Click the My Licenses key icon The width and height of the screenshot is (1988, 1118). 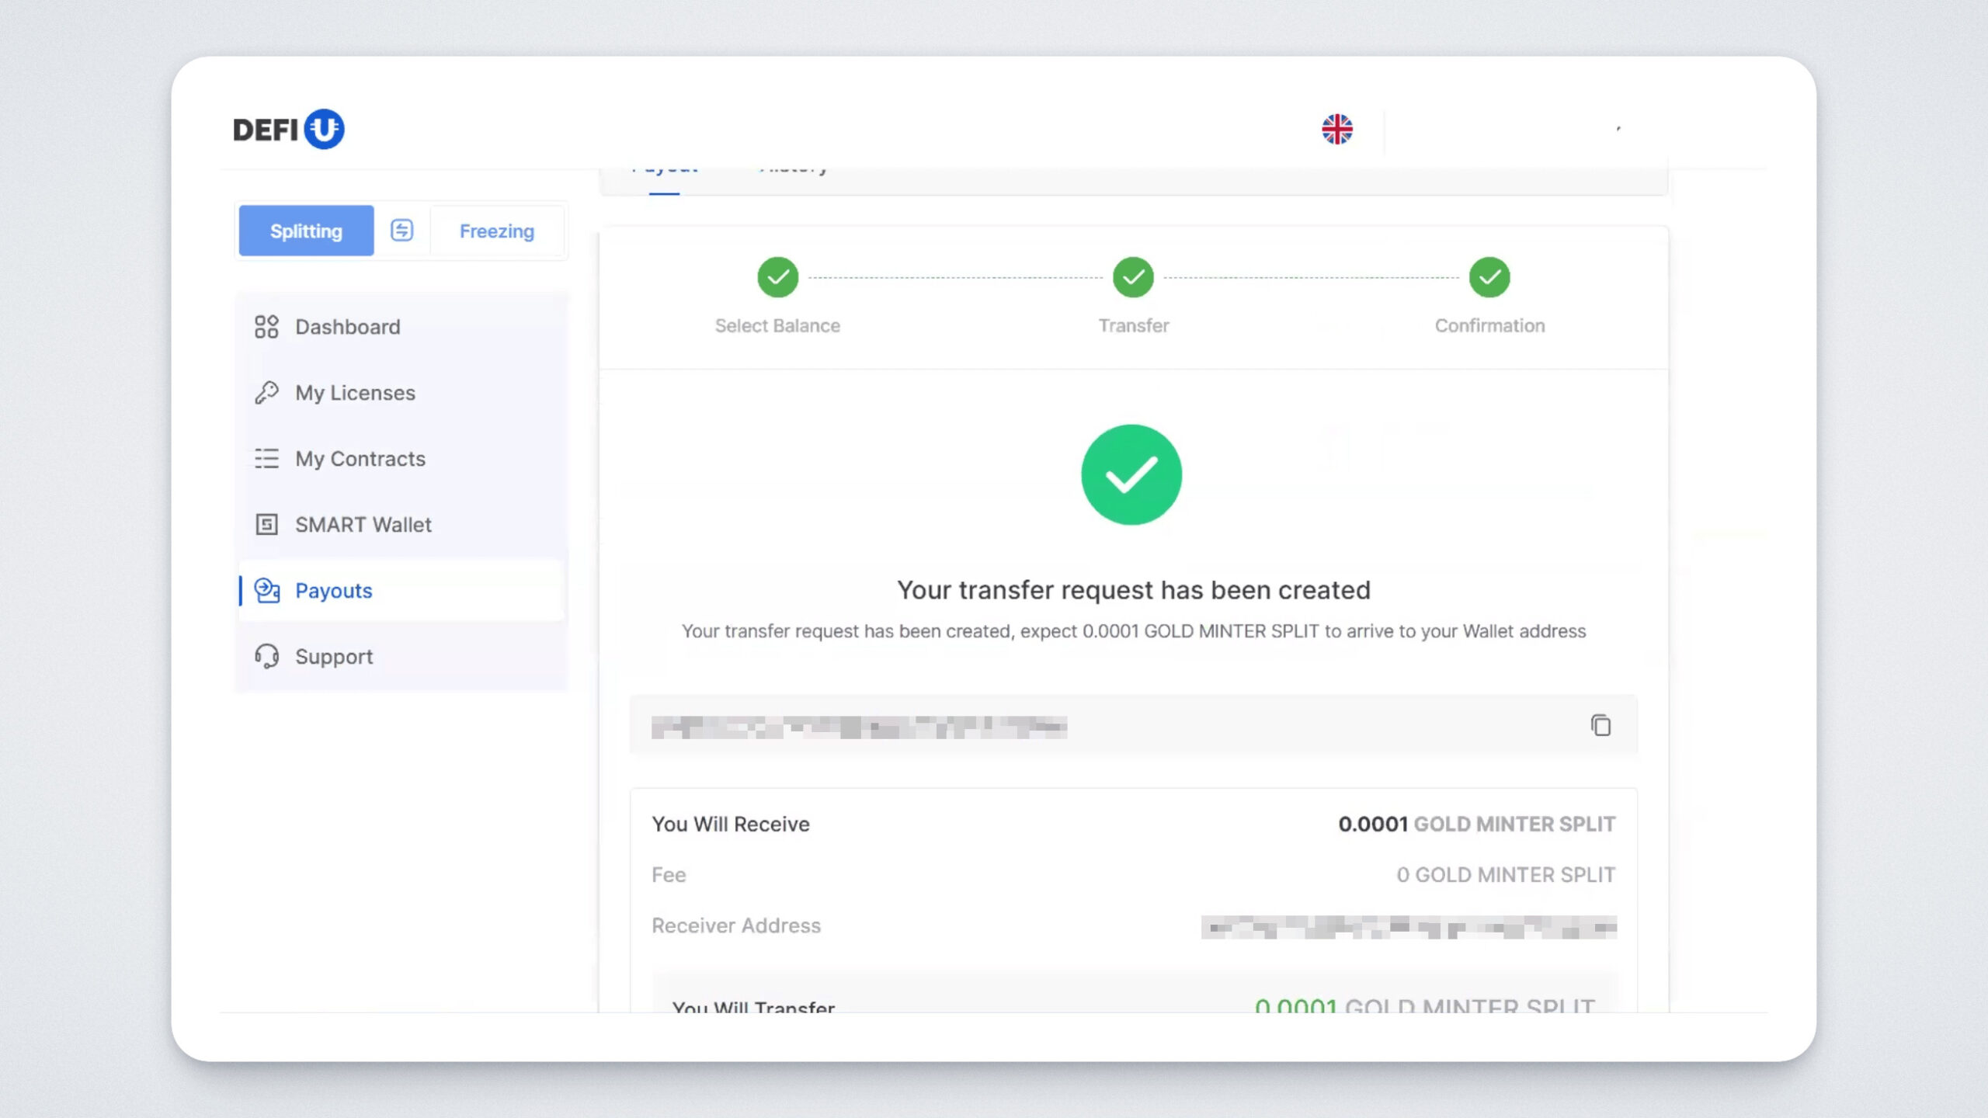[266, 393]
